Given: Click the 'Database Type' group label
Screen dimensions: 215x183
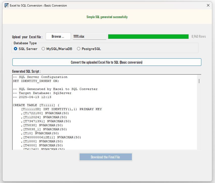Looking at the screenshot, I should (25, 43).
